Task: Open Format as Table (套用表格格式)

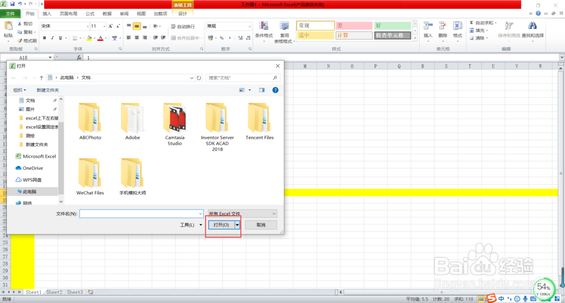Action: pos(284,32)
